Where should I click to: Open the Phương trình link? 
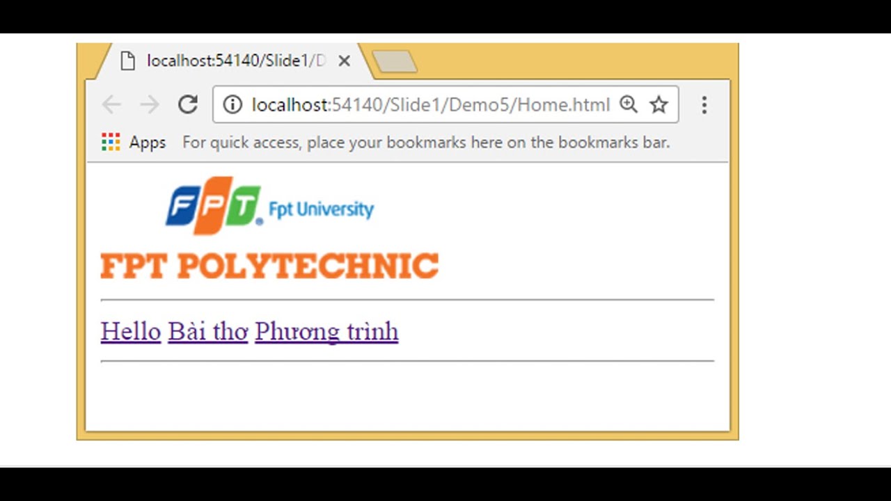coord(326,332)
